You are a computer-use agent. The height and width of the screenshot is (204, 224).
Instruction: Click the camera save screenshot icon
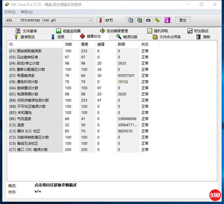pyautogui.click(x=148, y=20)
